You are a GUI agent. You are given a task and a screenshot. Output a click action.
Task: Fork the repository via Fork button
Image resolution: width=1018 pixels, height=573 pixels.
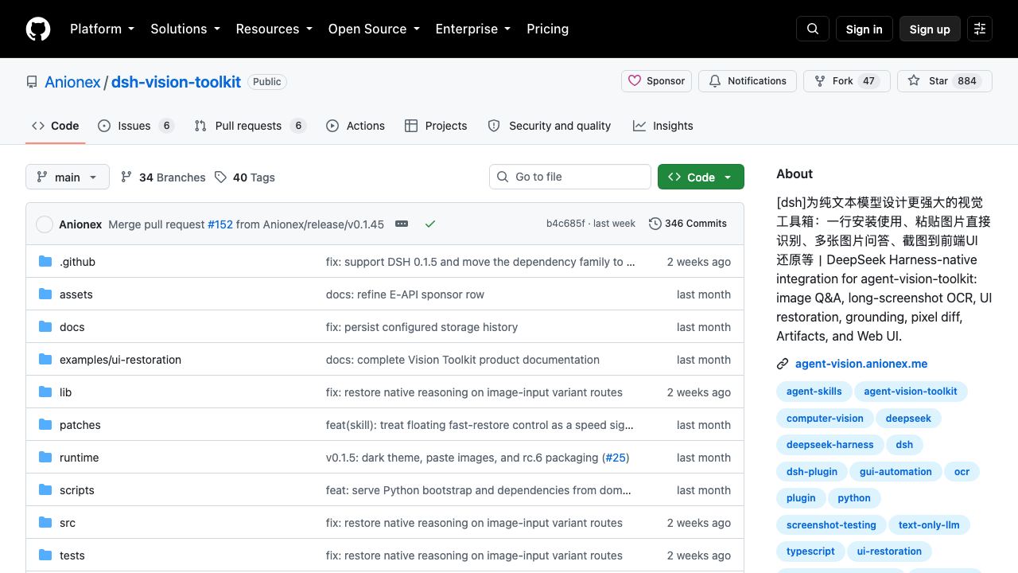coord(847,81)
